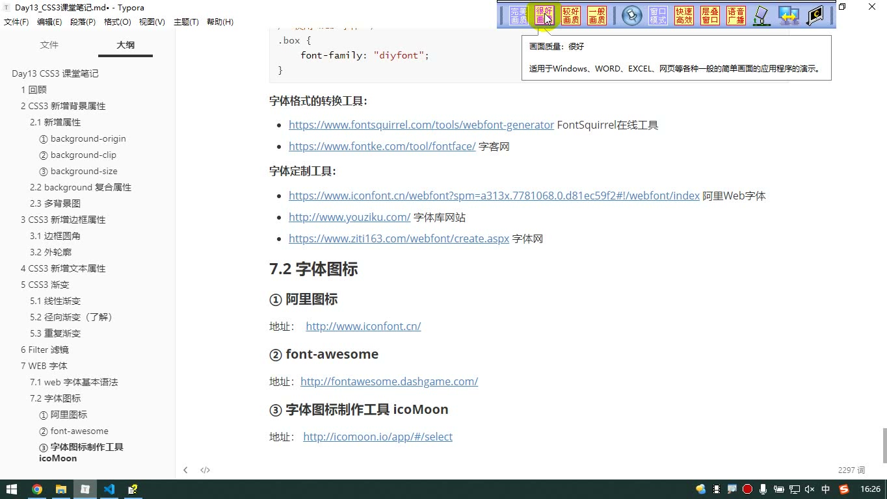Switch to 窗口模式 in the broadcast toolbar

(658, 16)
